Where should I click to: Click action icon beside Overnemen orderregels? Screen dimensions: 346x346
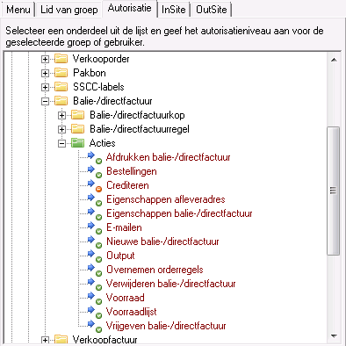[95, 270]
